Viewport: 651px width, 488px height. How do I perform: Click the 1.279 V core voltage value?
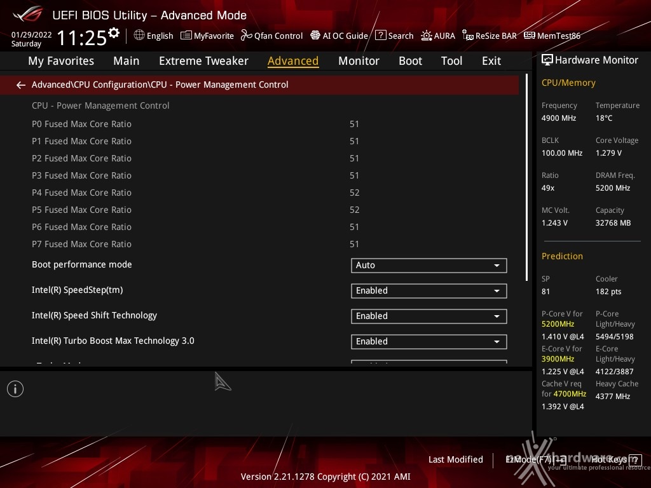608,153
